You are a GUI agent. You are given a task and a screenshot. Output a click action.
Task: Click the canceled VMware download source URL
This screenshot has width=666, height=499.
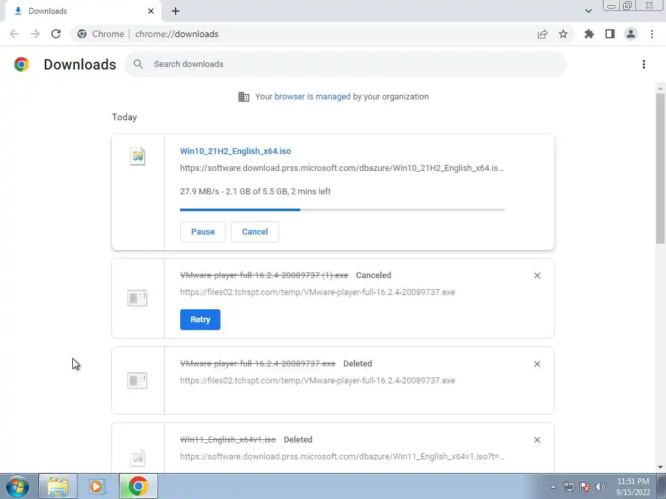[x=317, y=292]
